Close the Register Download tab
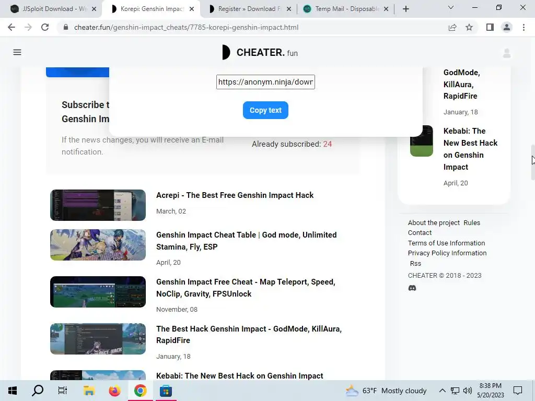The height and width of the screenshot is (401, 535). click(x=288, y=9)
